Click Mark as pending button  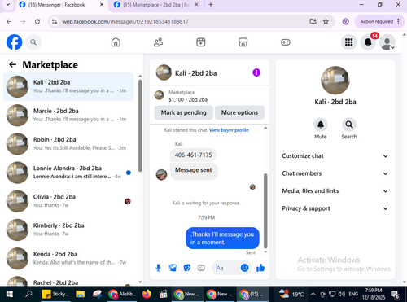(184, 112)
